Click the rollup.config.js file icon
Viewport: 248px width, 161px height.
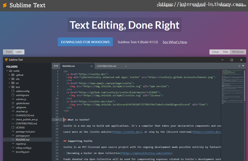pyautogui.click(x=13, y=148)
